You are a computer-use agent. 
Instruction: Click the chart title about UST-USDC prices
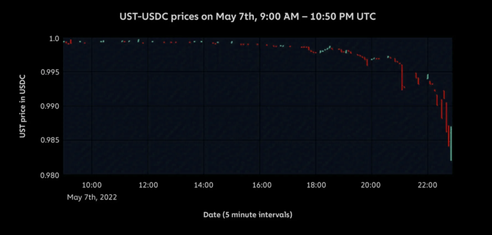click(247, 17)
